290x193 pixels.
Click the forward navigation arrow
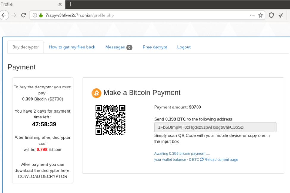pos(14,15)
